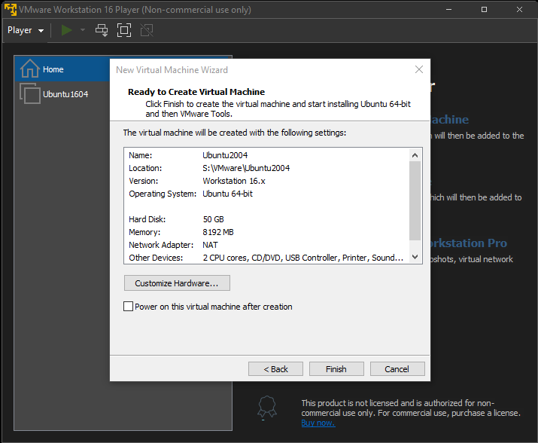538x443 pixels.
Task: Select the Other Devices value text
Action: 303,258
